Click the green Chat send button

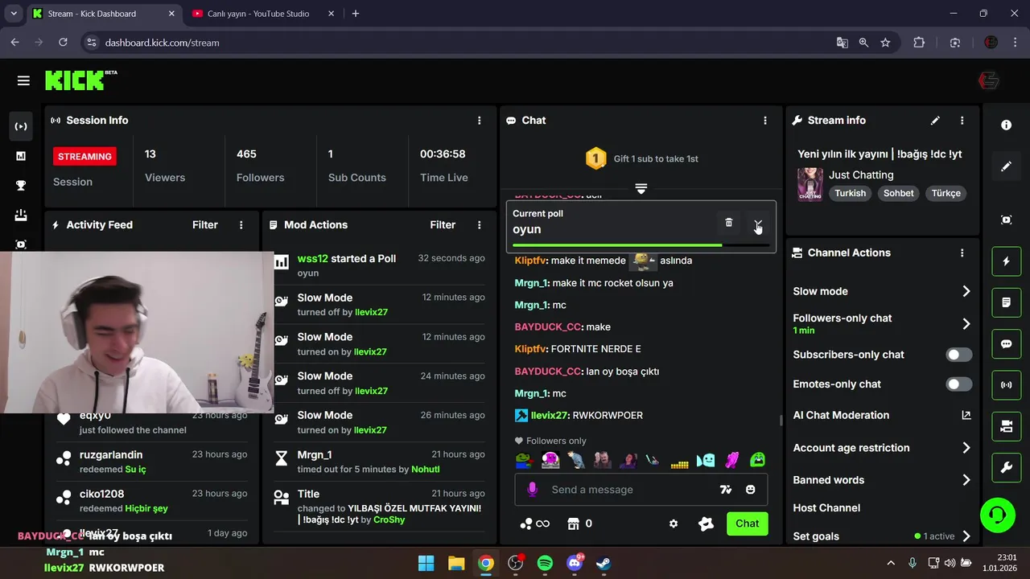point(747,524)
